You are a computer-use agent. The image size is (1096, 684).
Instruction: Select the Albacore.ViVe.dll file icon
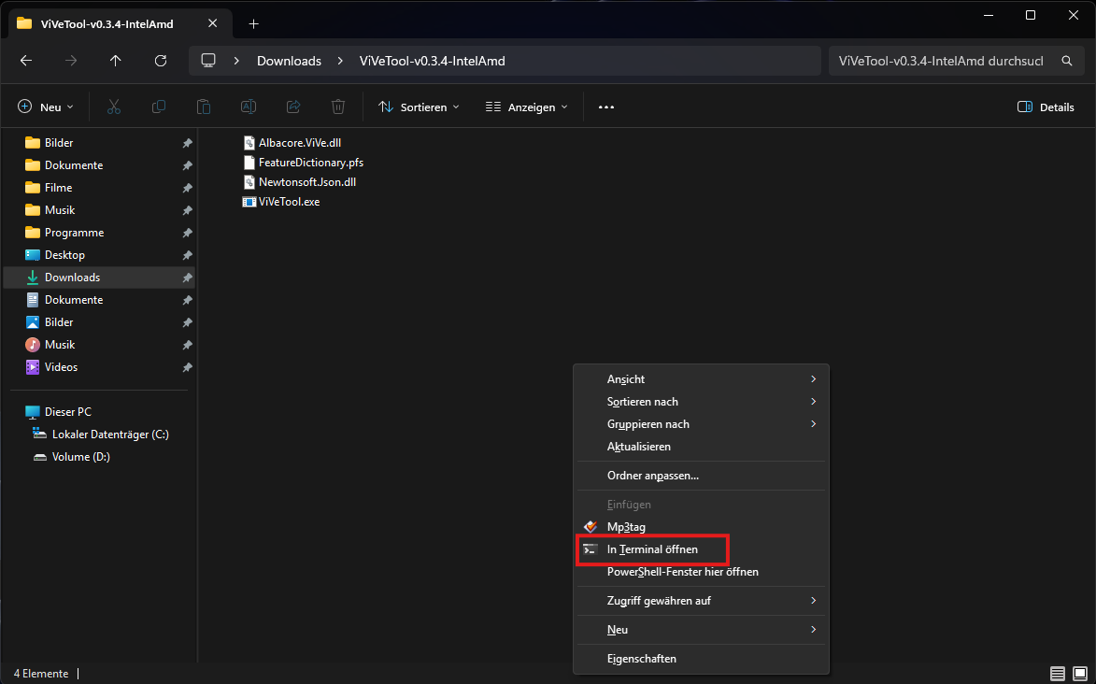click(x=249, y=143)
